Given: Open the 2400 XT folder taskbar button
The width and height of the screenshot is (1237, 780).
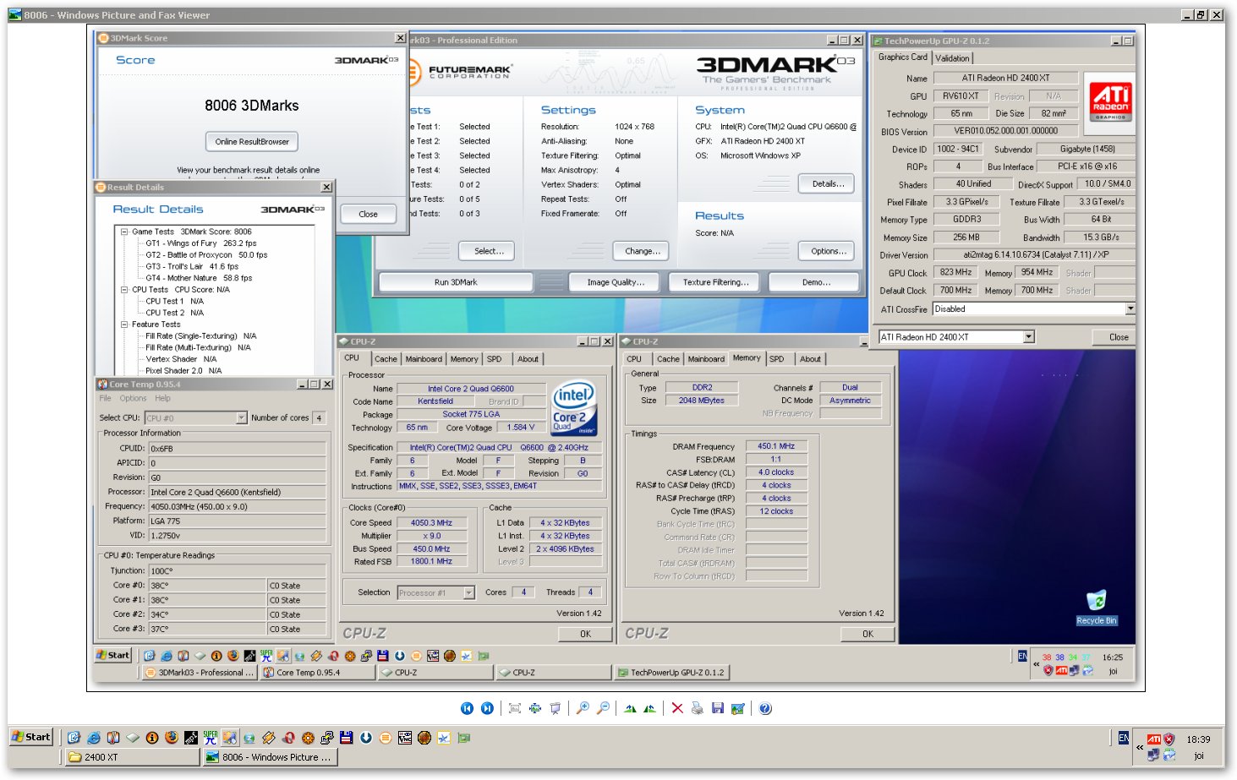Looking at the screenshot, I should click(132, 757).
